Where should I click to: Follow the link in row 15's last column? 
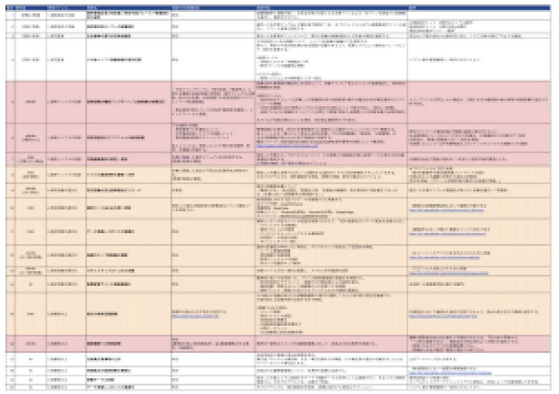(x=443, y=317)
